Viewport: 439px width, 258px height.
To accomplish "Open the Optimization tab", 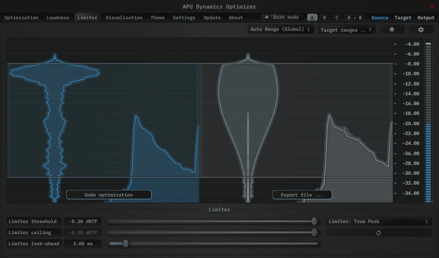I will point(21,18).
